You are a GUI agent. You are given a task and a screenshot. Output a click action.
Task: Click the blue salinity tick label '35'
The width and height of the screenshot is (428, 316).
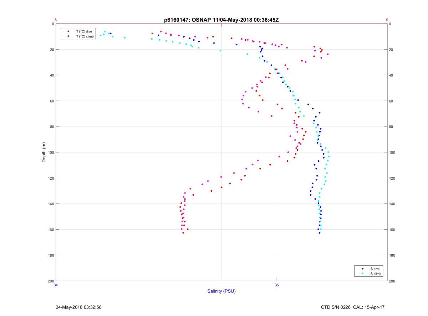point(277,285)
